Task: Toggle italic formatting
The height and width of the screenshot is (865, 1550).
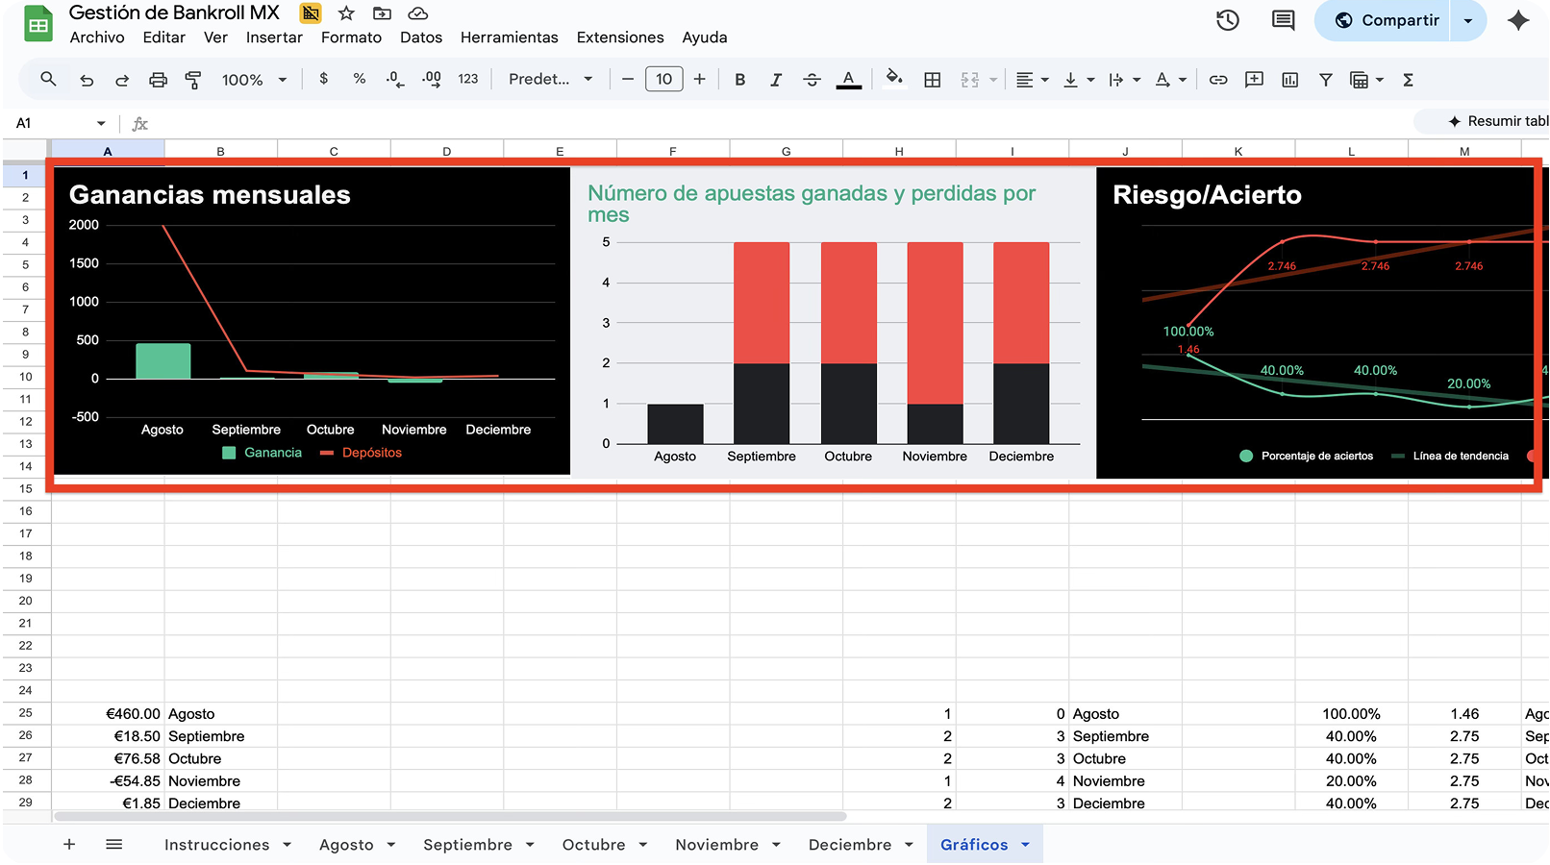Action: coord(775,80)
